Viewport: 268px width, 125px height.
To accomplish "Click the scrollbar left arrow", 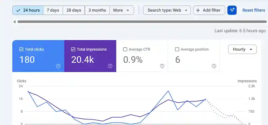I will (x=14, y=22).
